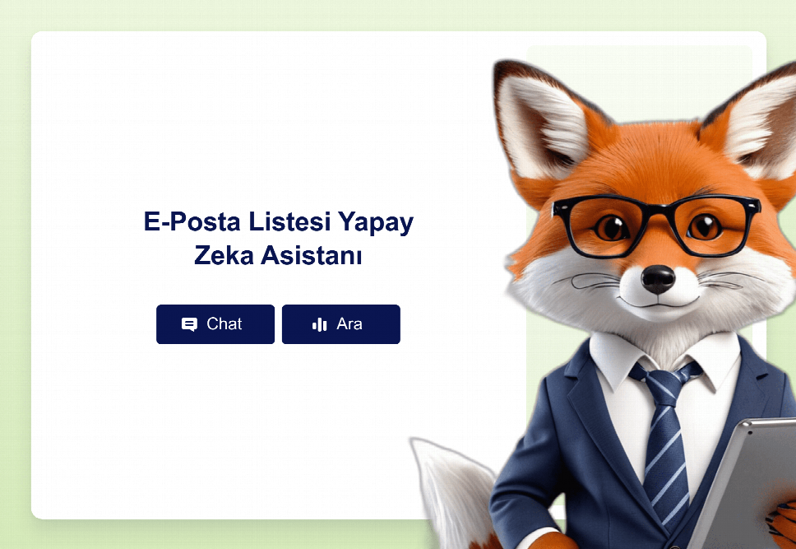
Task: Click the fox's eye behind left lens
Action: coord(611,227)
